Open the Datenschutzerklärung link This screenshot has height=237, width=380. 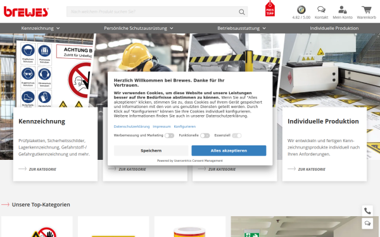tap(132, 126)
